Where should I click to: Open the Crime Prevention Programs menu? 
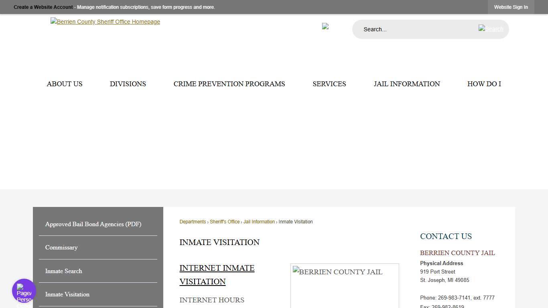pos(229,84)
